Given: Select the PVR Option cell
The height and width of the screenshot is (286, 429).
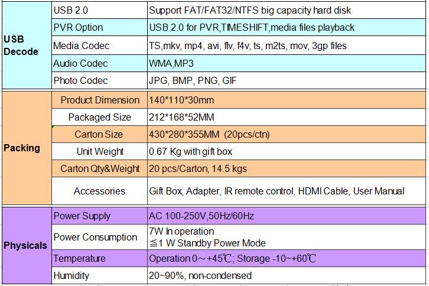Looking at the screenshot, I should pyautogui.click(x=99, y=27).
